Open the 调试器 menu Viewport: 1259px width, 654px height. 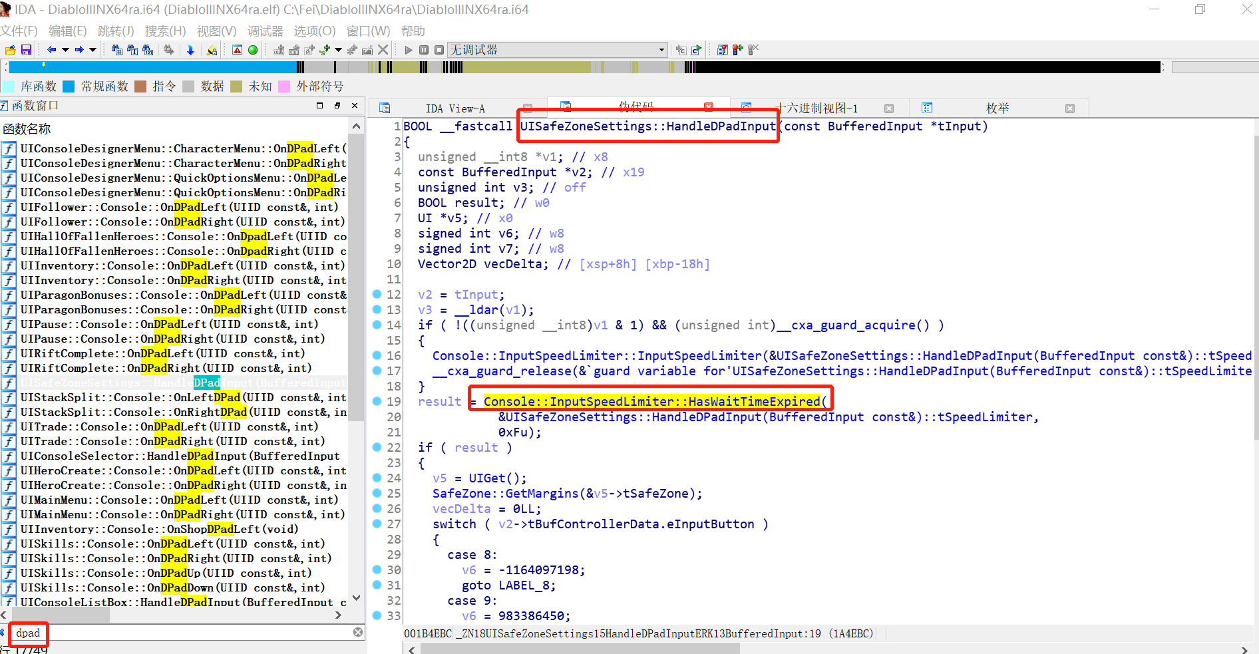(x=266, y=31)
